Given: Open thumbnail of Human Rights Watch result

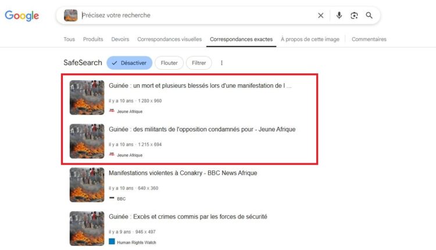Looking at the screenshot, I should 87,228.
